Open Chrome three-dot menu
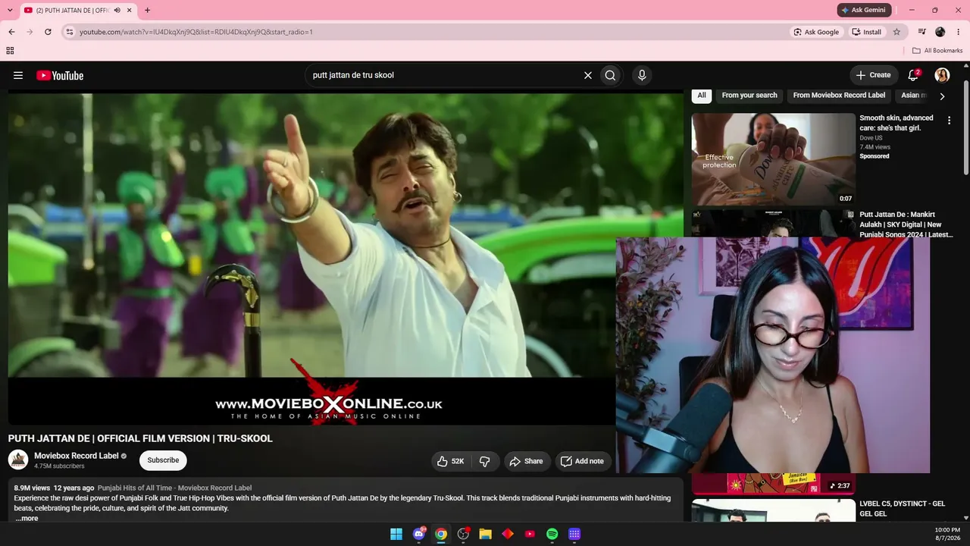 click(x=959, y=32)
